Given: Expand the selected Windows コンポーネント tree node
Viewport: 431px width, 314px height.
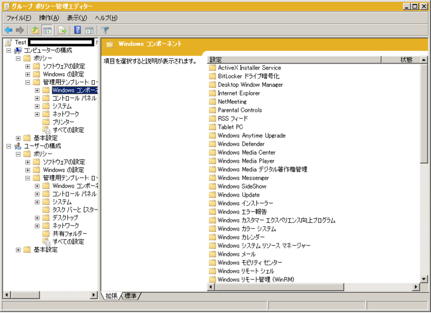Looking at the screenshot, I should 37,90.
